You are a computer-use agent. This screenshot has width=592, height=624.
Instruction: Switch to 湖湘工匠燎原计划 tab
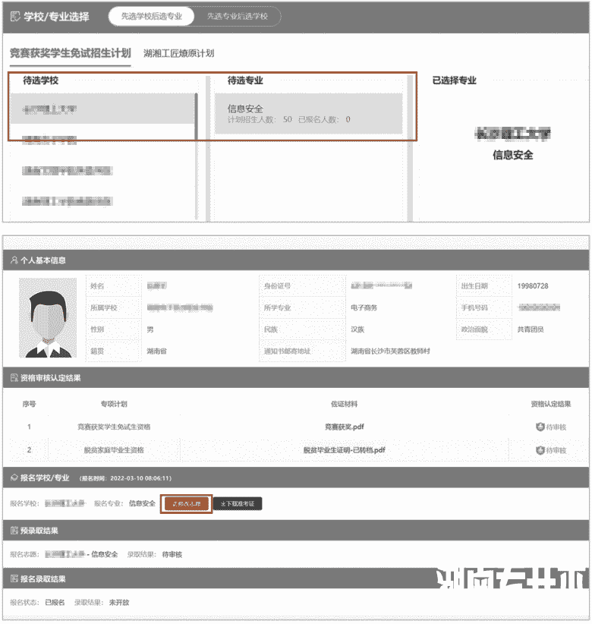(x=178, y=53)
